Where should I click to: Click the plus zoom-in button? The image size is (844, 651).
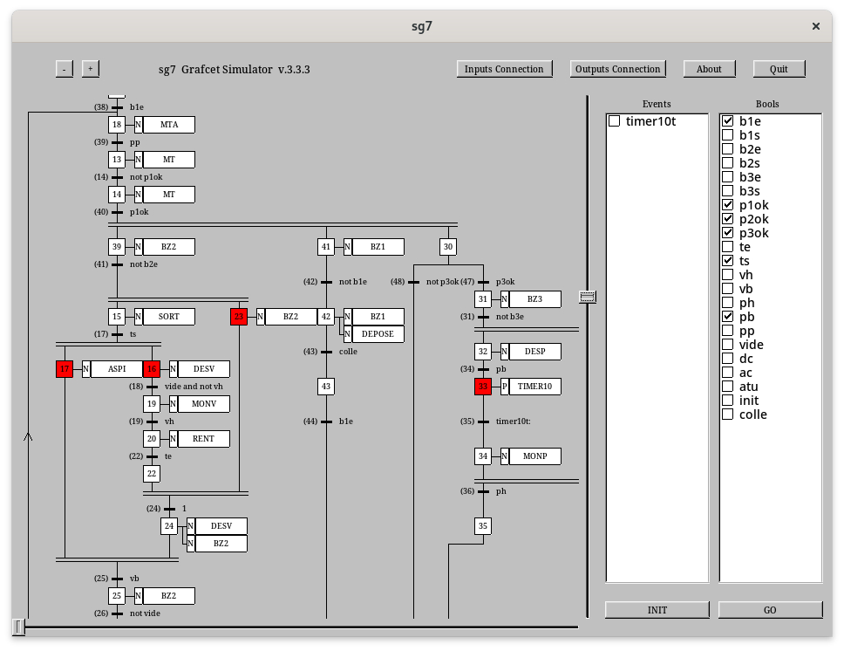(x=91, y=69)
